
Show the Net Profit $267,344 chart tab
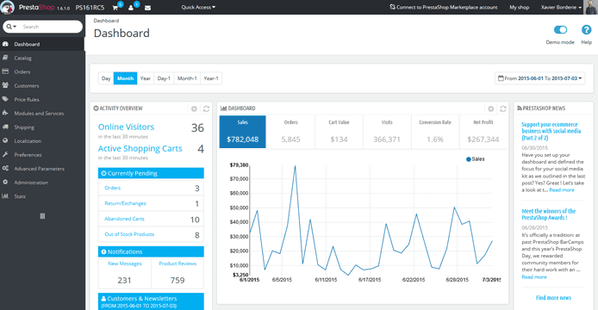point(483,132)
